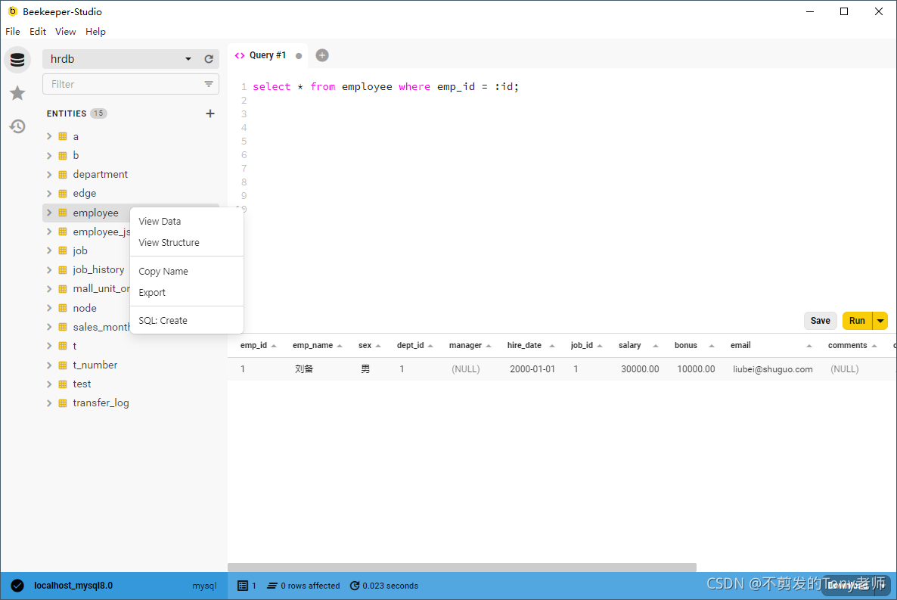Open the query history clock icon
This screenshot has width=897, height=600.
click(17, 126)
